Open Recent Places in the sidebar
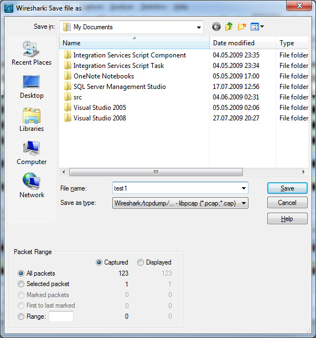The height and width of the screenshot is (338, 316). (x=32, y=53)
